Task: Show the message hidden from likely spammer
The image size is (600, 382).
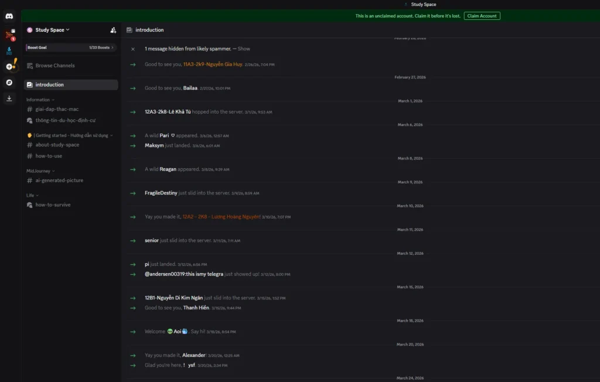Action: click(244, 49)
